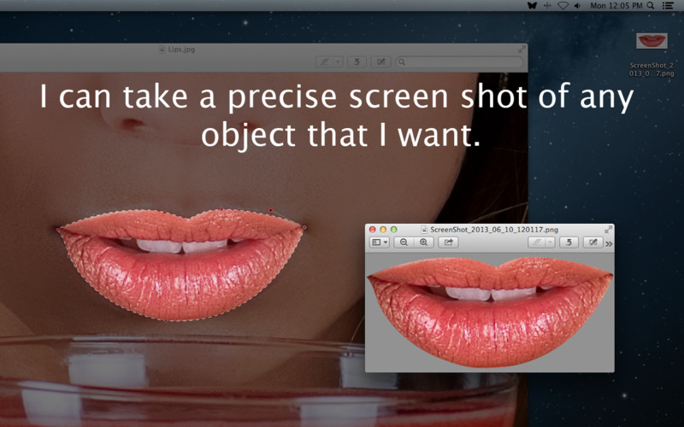Show the edit toolbar in ScreenShot window
This screenshot has height=427, width=684.
[x=593, y=243]
